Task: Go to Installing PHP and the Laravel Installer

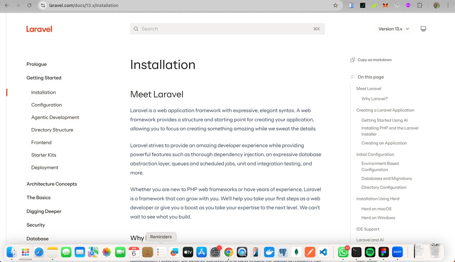Action: click(x=390, y=131)
